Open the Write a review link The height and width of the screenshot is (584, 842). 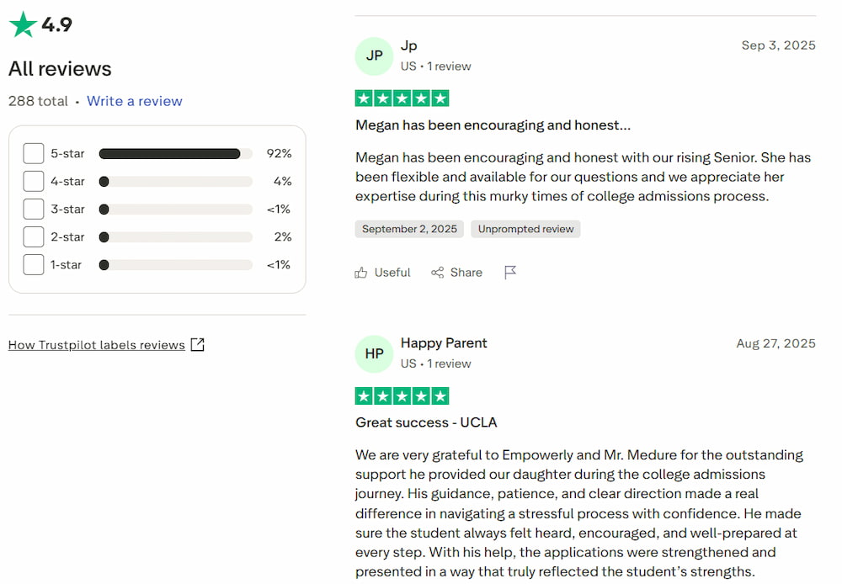point(135,101)
